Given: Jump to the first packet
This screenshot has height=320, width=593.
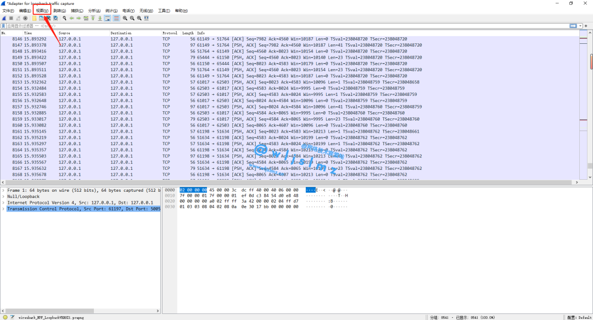Looking at the screenshot, I should click(93, 18).
